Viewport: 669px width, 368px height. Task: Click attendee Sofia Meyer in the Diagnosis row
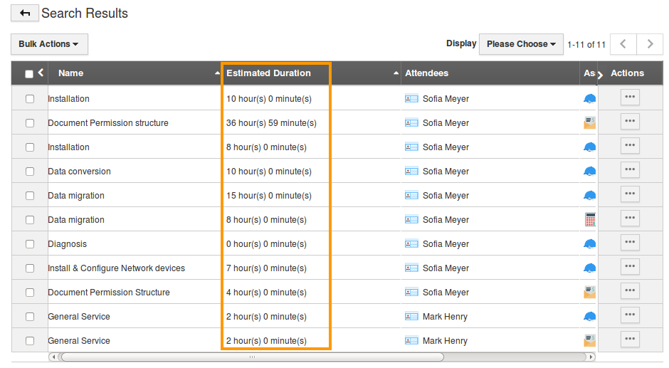tap(446, 244)
